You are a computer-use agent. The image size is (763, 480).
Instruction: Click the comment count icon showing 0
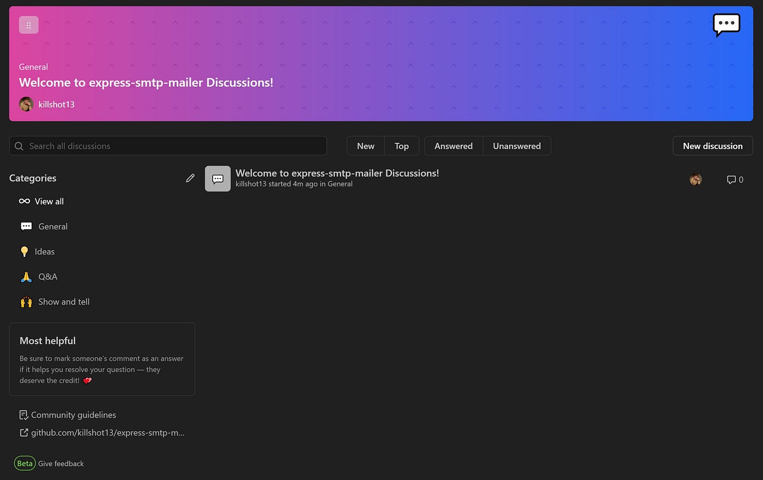click(731, 180)
